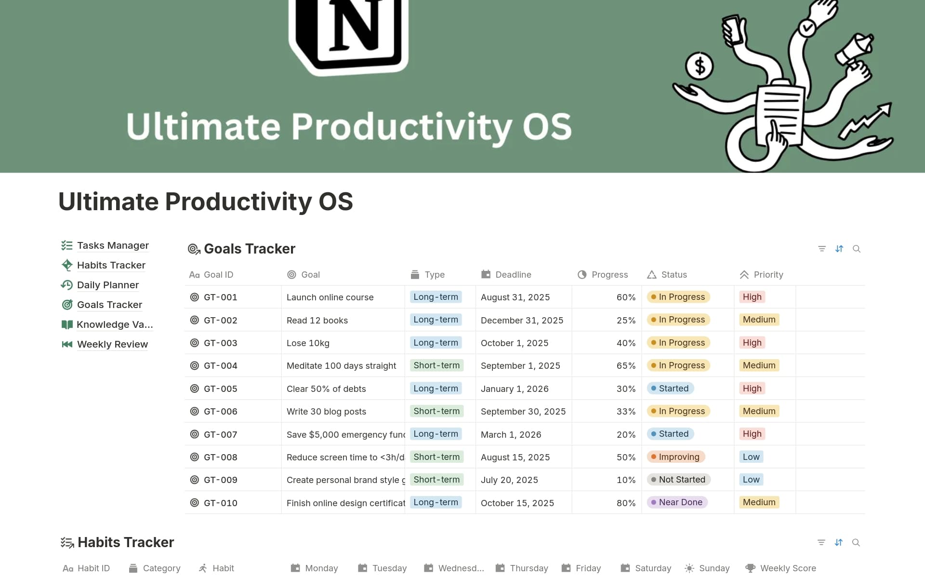
Task: Click the deadline cell October 15, 2025 for GT-010
Action: point(517,502)
